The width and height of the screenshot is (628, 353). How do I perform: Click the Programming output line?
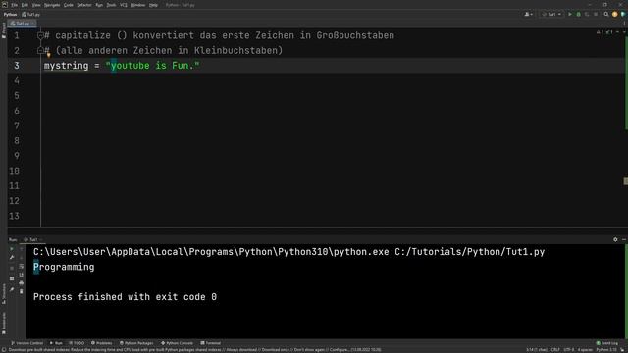point(64,267)
